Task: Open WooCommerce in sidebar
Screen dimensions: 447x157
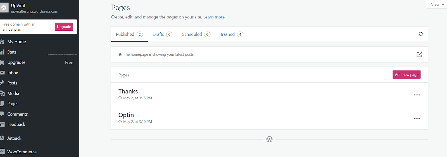Action: pos(22,152)
